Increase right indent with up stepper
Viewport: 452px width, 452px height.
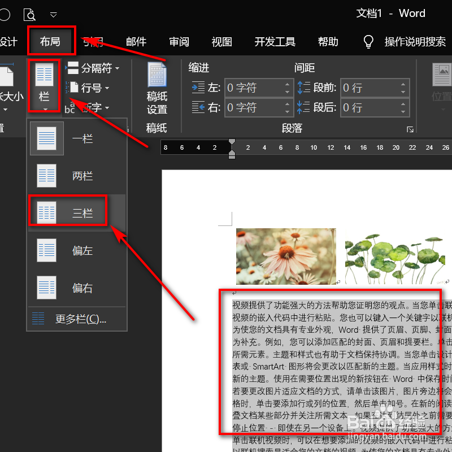pyautogui.click(x=287, y=104)
